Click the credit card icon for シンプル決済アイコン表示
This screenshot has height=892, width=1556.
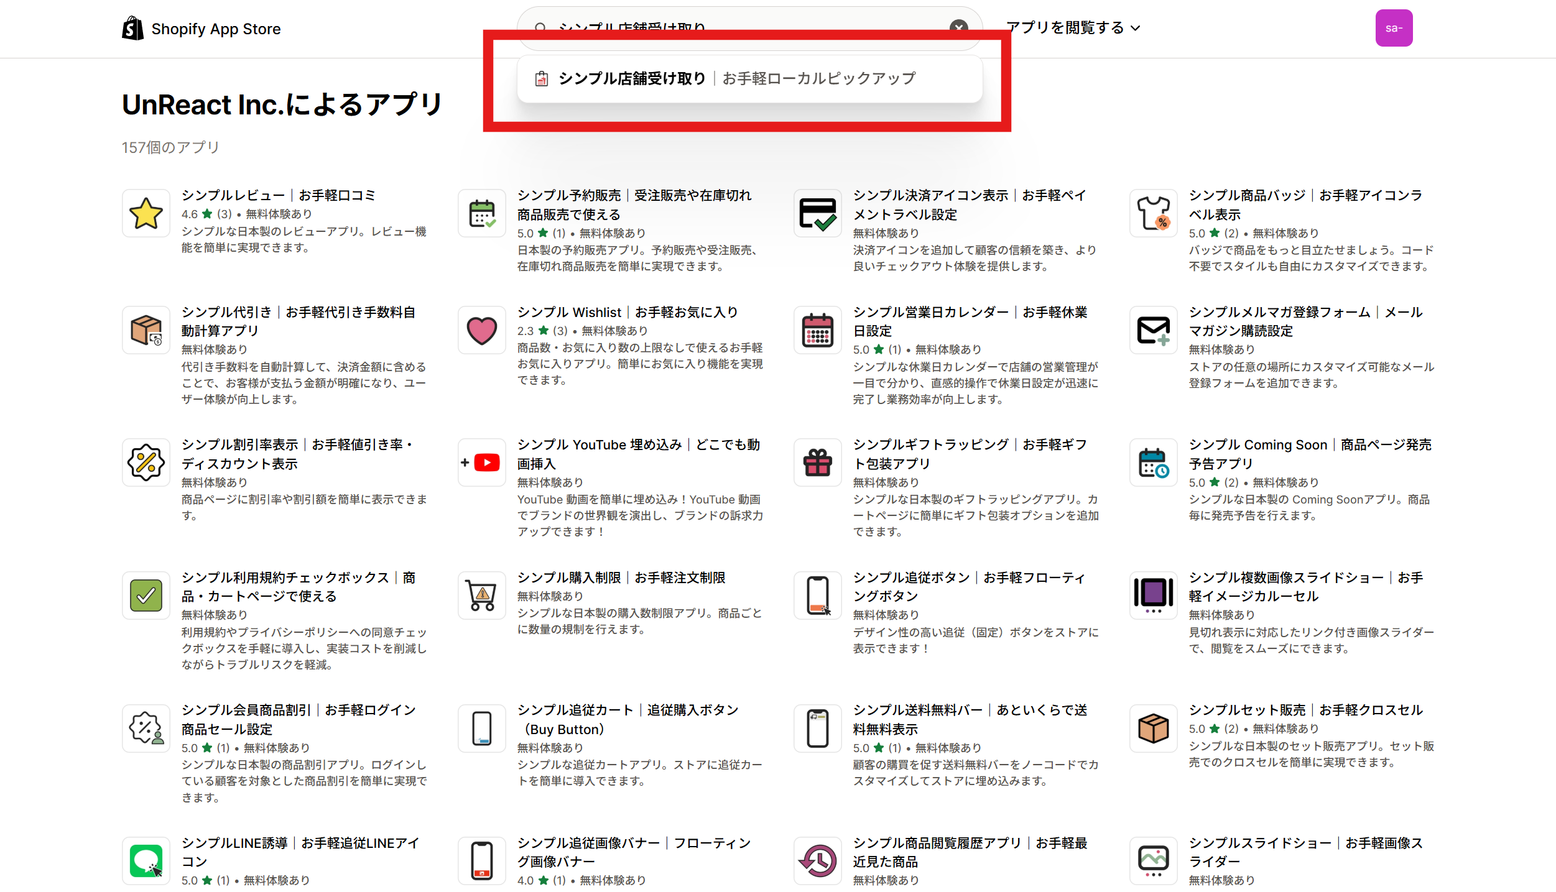[x=818, y=213]
